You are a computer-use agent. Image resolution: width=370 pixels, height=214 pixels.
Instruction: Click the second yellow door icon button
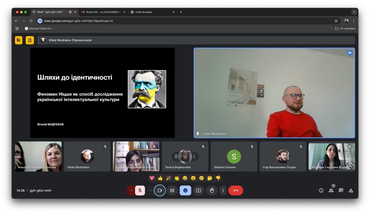(x=30, y=40)
